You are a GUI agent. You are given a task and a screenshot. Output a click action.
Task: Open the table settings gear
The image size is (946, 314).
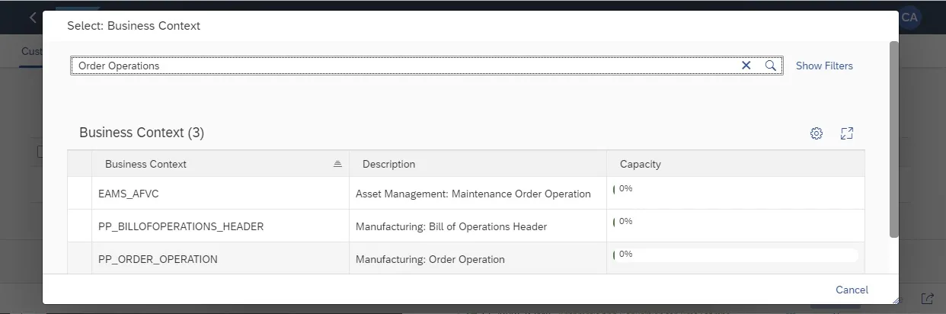817,133
